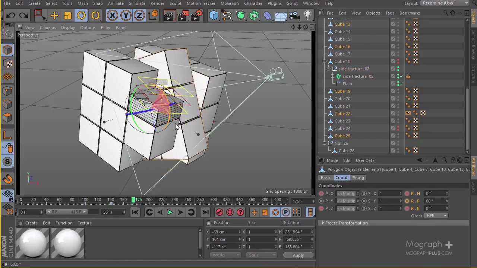The image size is (477, 268).
Task: Open the Light object tool
Action: coord(308,15)
